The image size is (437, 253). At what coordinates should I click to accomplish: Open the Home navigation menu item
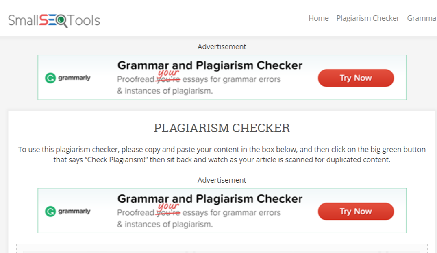tap(318, 18)
